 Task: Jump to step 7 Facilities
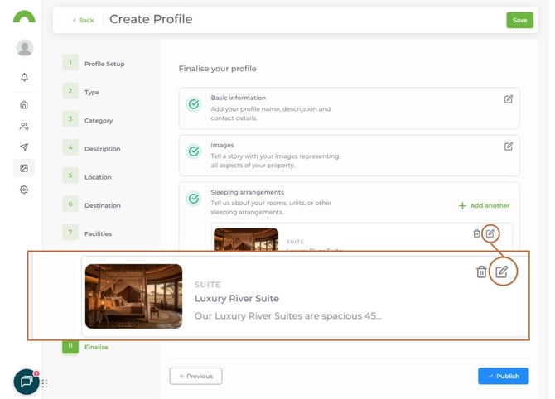(x=98, y=234)
